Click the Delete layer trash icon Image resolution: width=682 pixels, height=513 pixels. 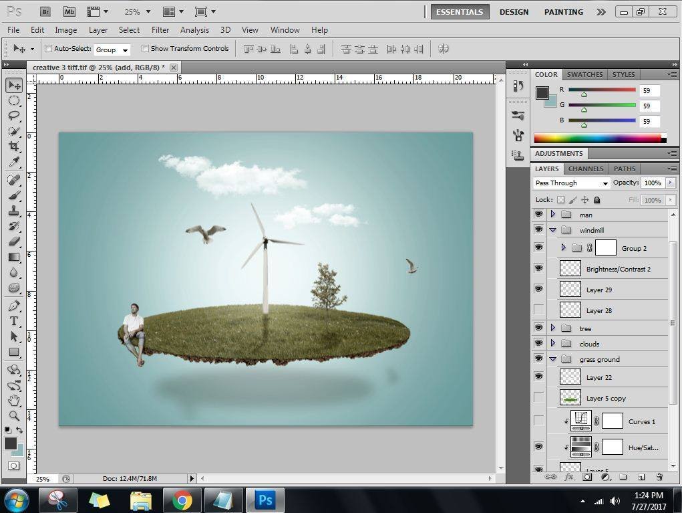(x=659, y=477)
